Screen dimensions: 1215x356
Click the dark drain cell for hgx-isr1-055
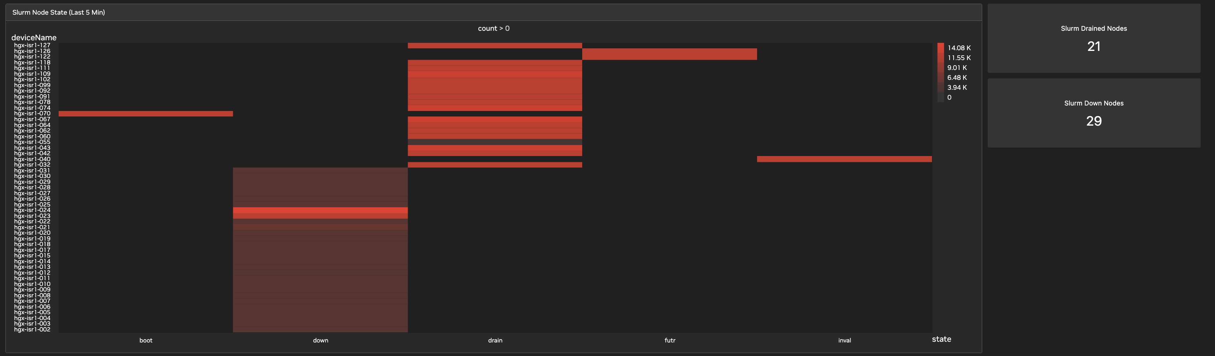[495, 142]
